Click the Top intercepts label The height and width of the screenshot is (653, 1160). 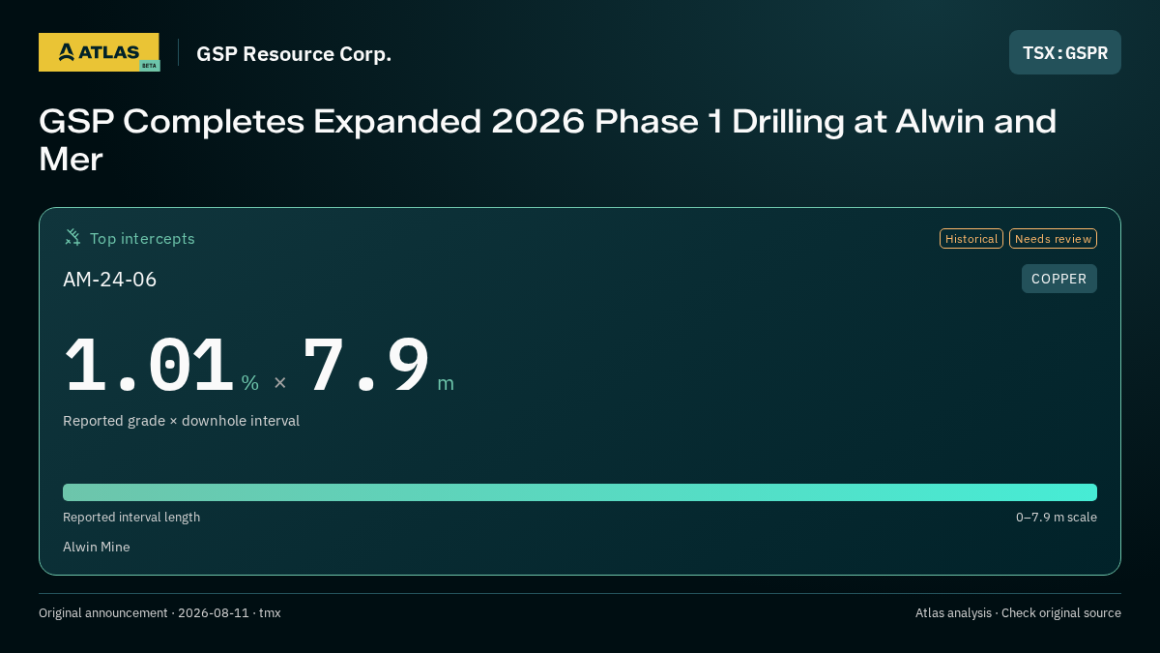(x=142, y=238)
